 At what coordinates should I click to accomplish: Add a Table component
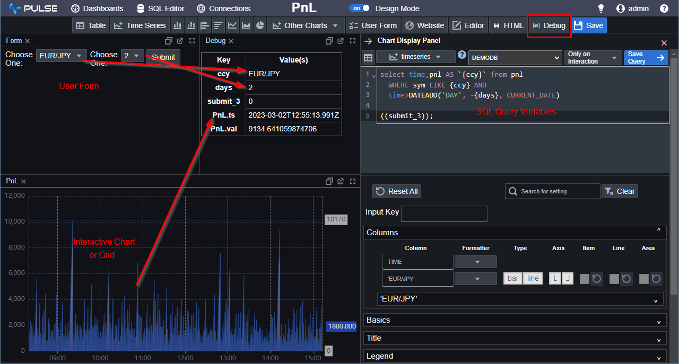click(x=91, y=25)
